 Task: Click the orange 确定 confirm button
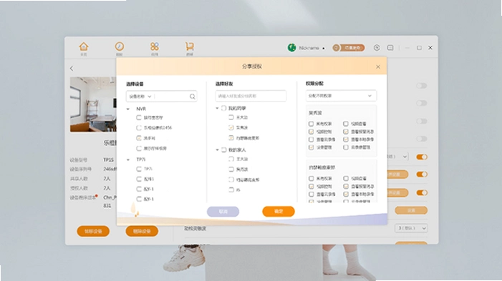(279, 212)
